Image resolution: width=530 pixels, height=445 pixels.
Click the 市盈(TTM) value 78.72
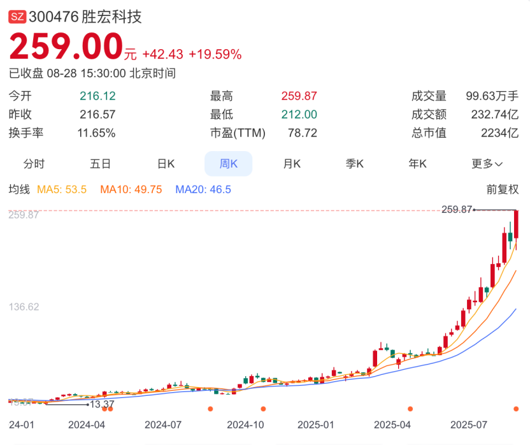303,133
